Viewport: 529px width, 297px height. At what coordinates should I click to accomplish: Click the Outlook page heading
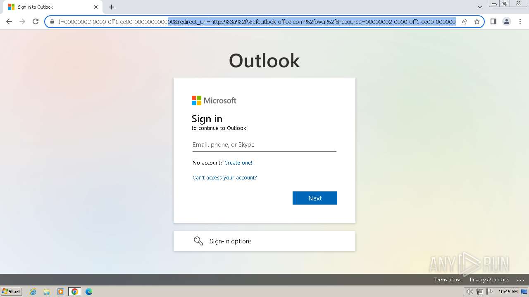(x=264, y=61)
